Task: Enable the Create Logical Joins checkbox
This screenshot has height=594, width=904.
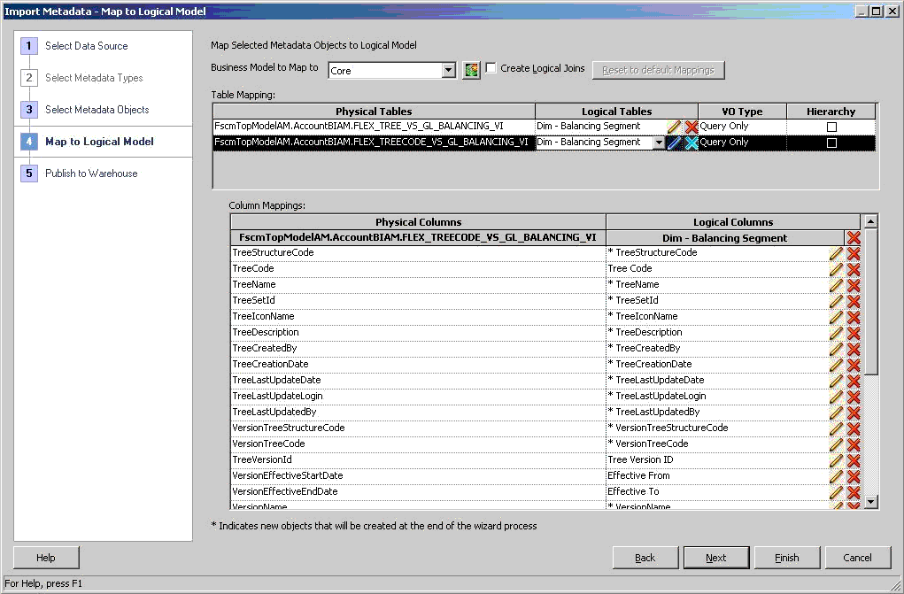Action: [x=491, y=68]
